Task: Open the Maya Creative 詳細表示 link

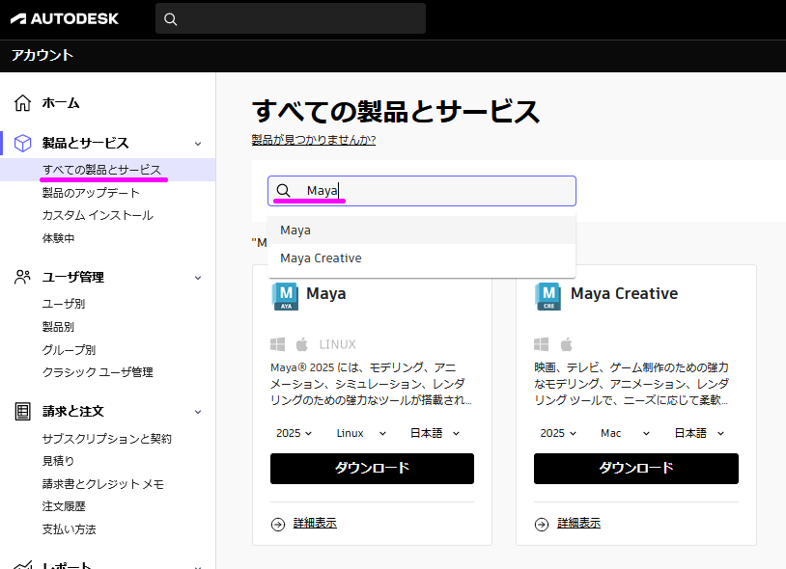Action: click(x=579, y=524)
